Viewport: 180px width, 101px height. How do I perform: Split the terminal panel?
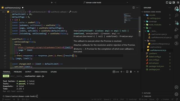point(127,72)
